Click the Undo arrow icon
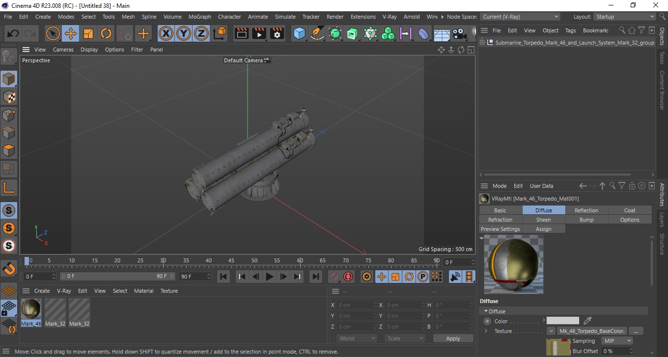This screenshot has width=668, height=357. pyautogui.click(x=13, y=33)
